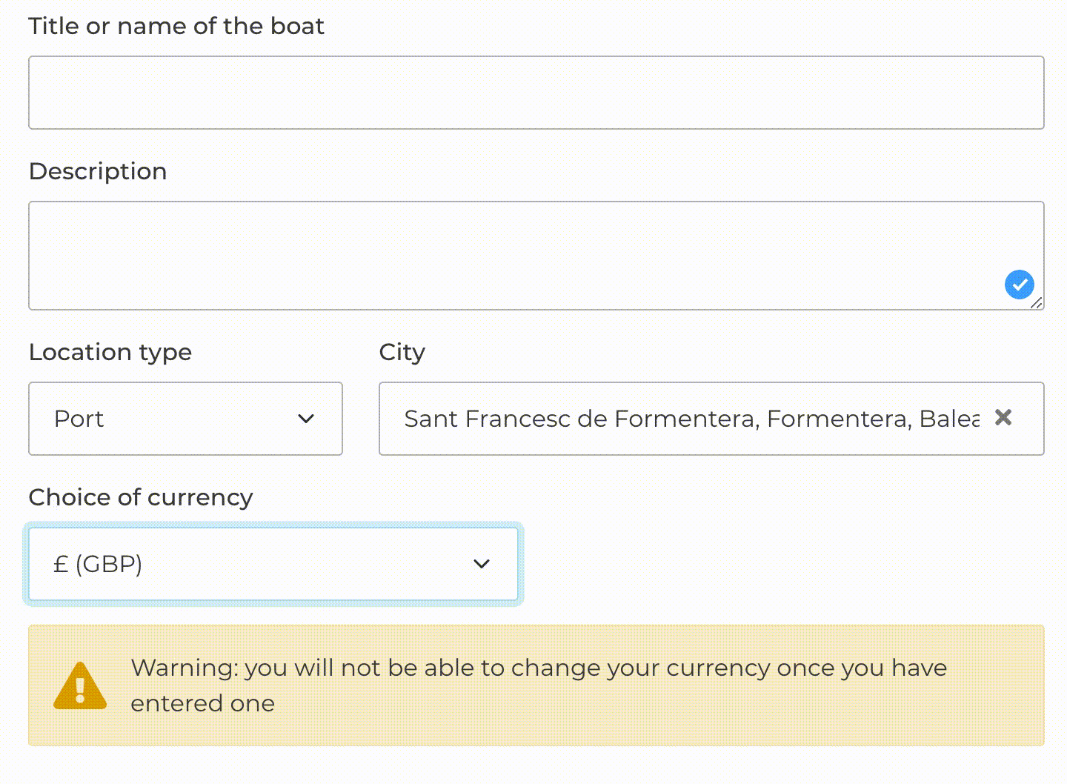Open the £ (GBP) currency dropdown
The width and height of the screenshot is (1067, 784).
click(273, 564)
